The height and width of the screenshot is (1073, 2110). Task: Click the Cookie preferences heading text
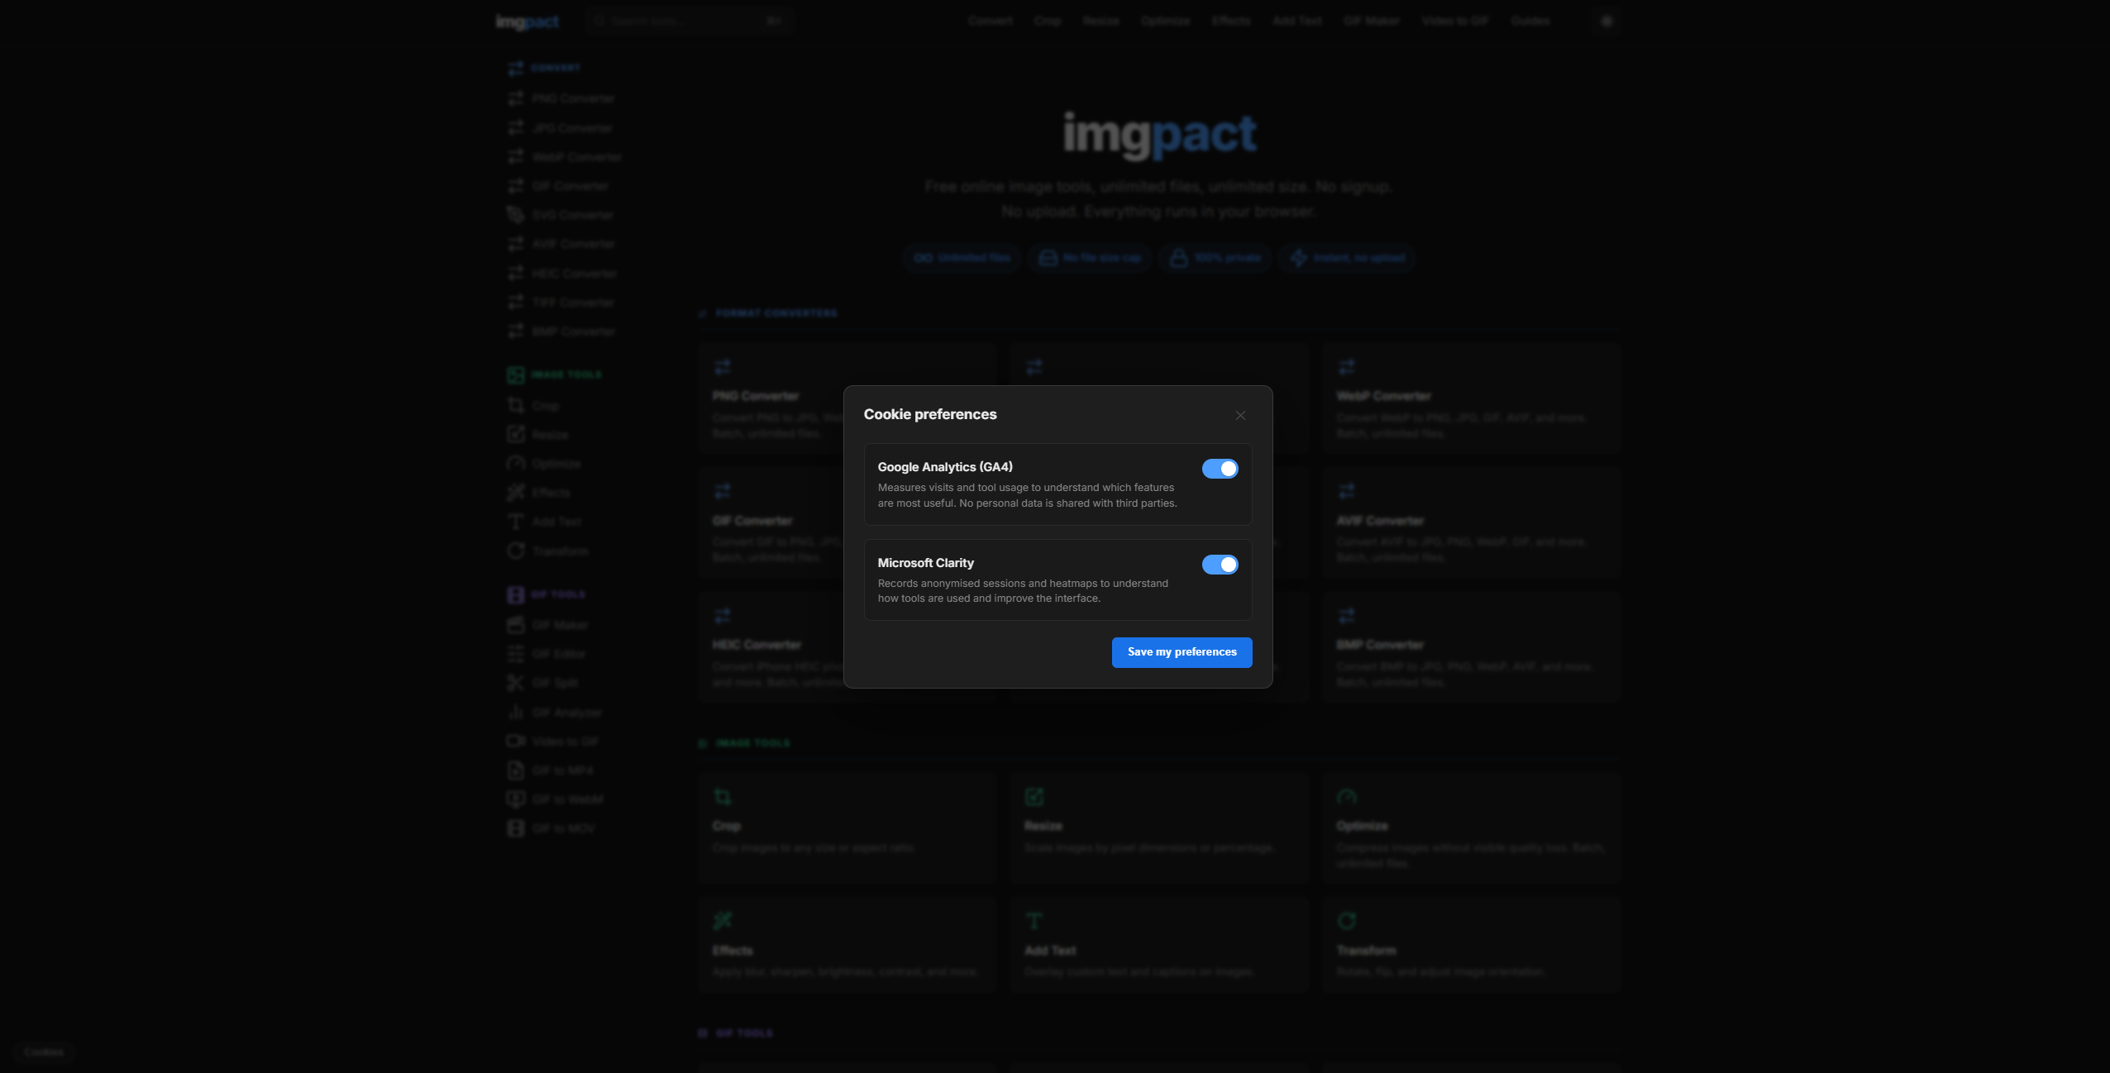tap(930, 414)
